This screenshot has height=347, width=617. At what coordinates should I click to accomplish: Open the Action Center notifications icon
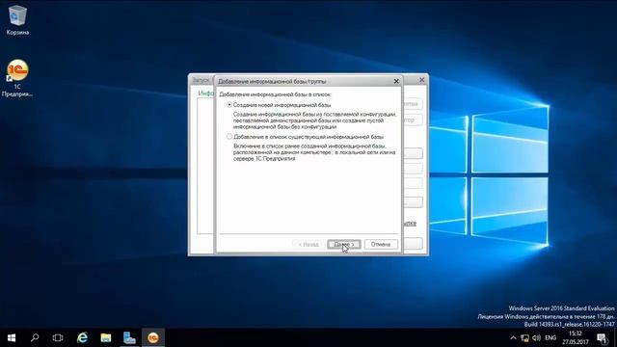click(x=602, y=338)
